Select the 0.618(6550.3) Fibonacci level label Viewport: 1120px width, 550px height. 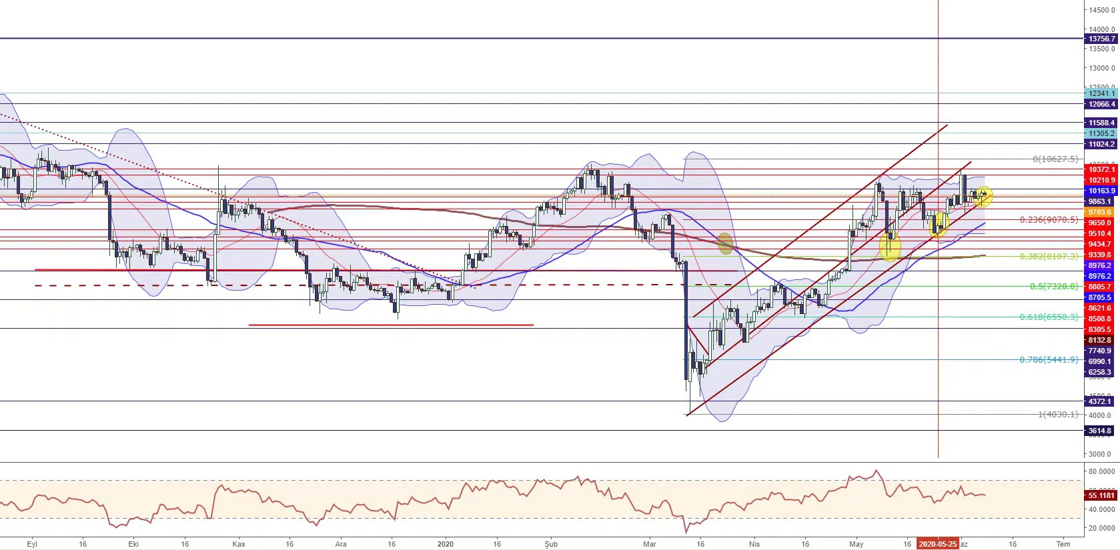(x=1049, y=317)
